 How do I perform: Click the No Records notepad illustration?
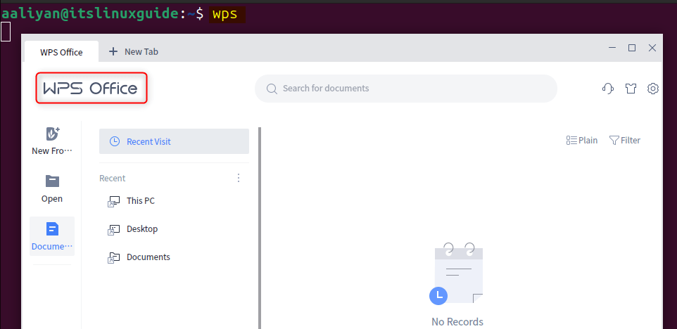pyautogui.click(x=456, y=273)
